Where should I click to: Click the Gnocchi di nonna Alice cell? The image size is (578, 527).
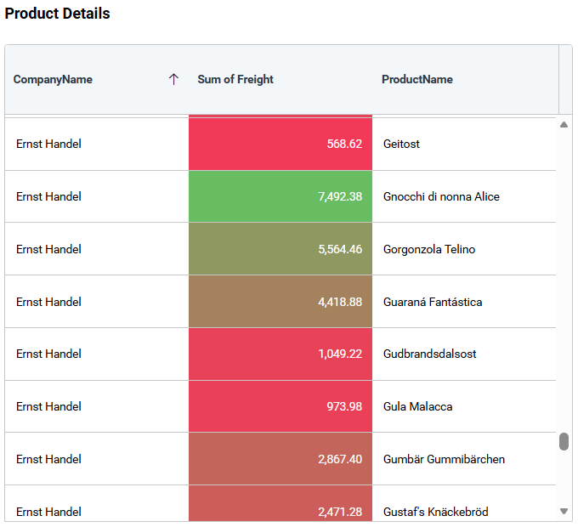click(441, 196)
